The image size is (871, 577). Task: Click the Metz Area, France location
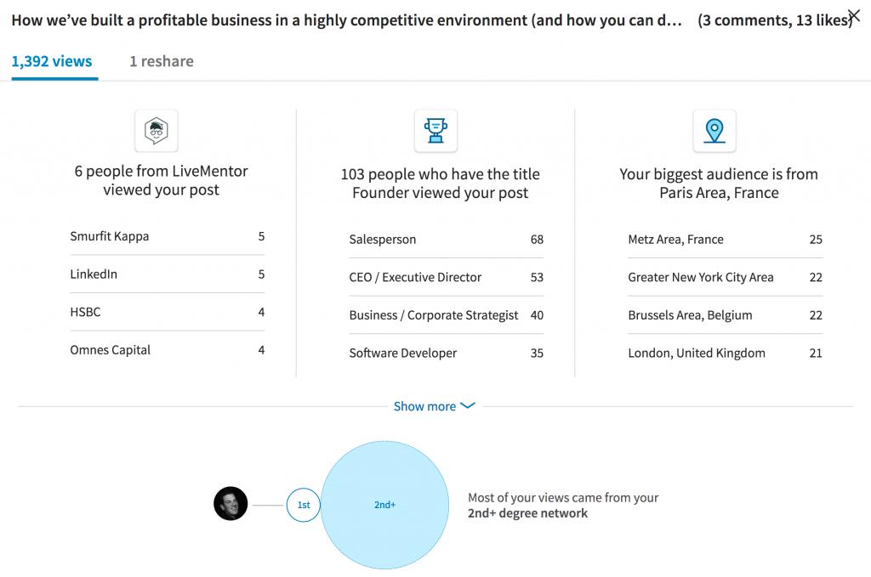[x=725, y=240]
